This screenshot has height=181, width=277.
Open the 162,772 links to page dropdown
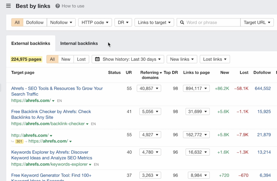(x=196, y=135)
